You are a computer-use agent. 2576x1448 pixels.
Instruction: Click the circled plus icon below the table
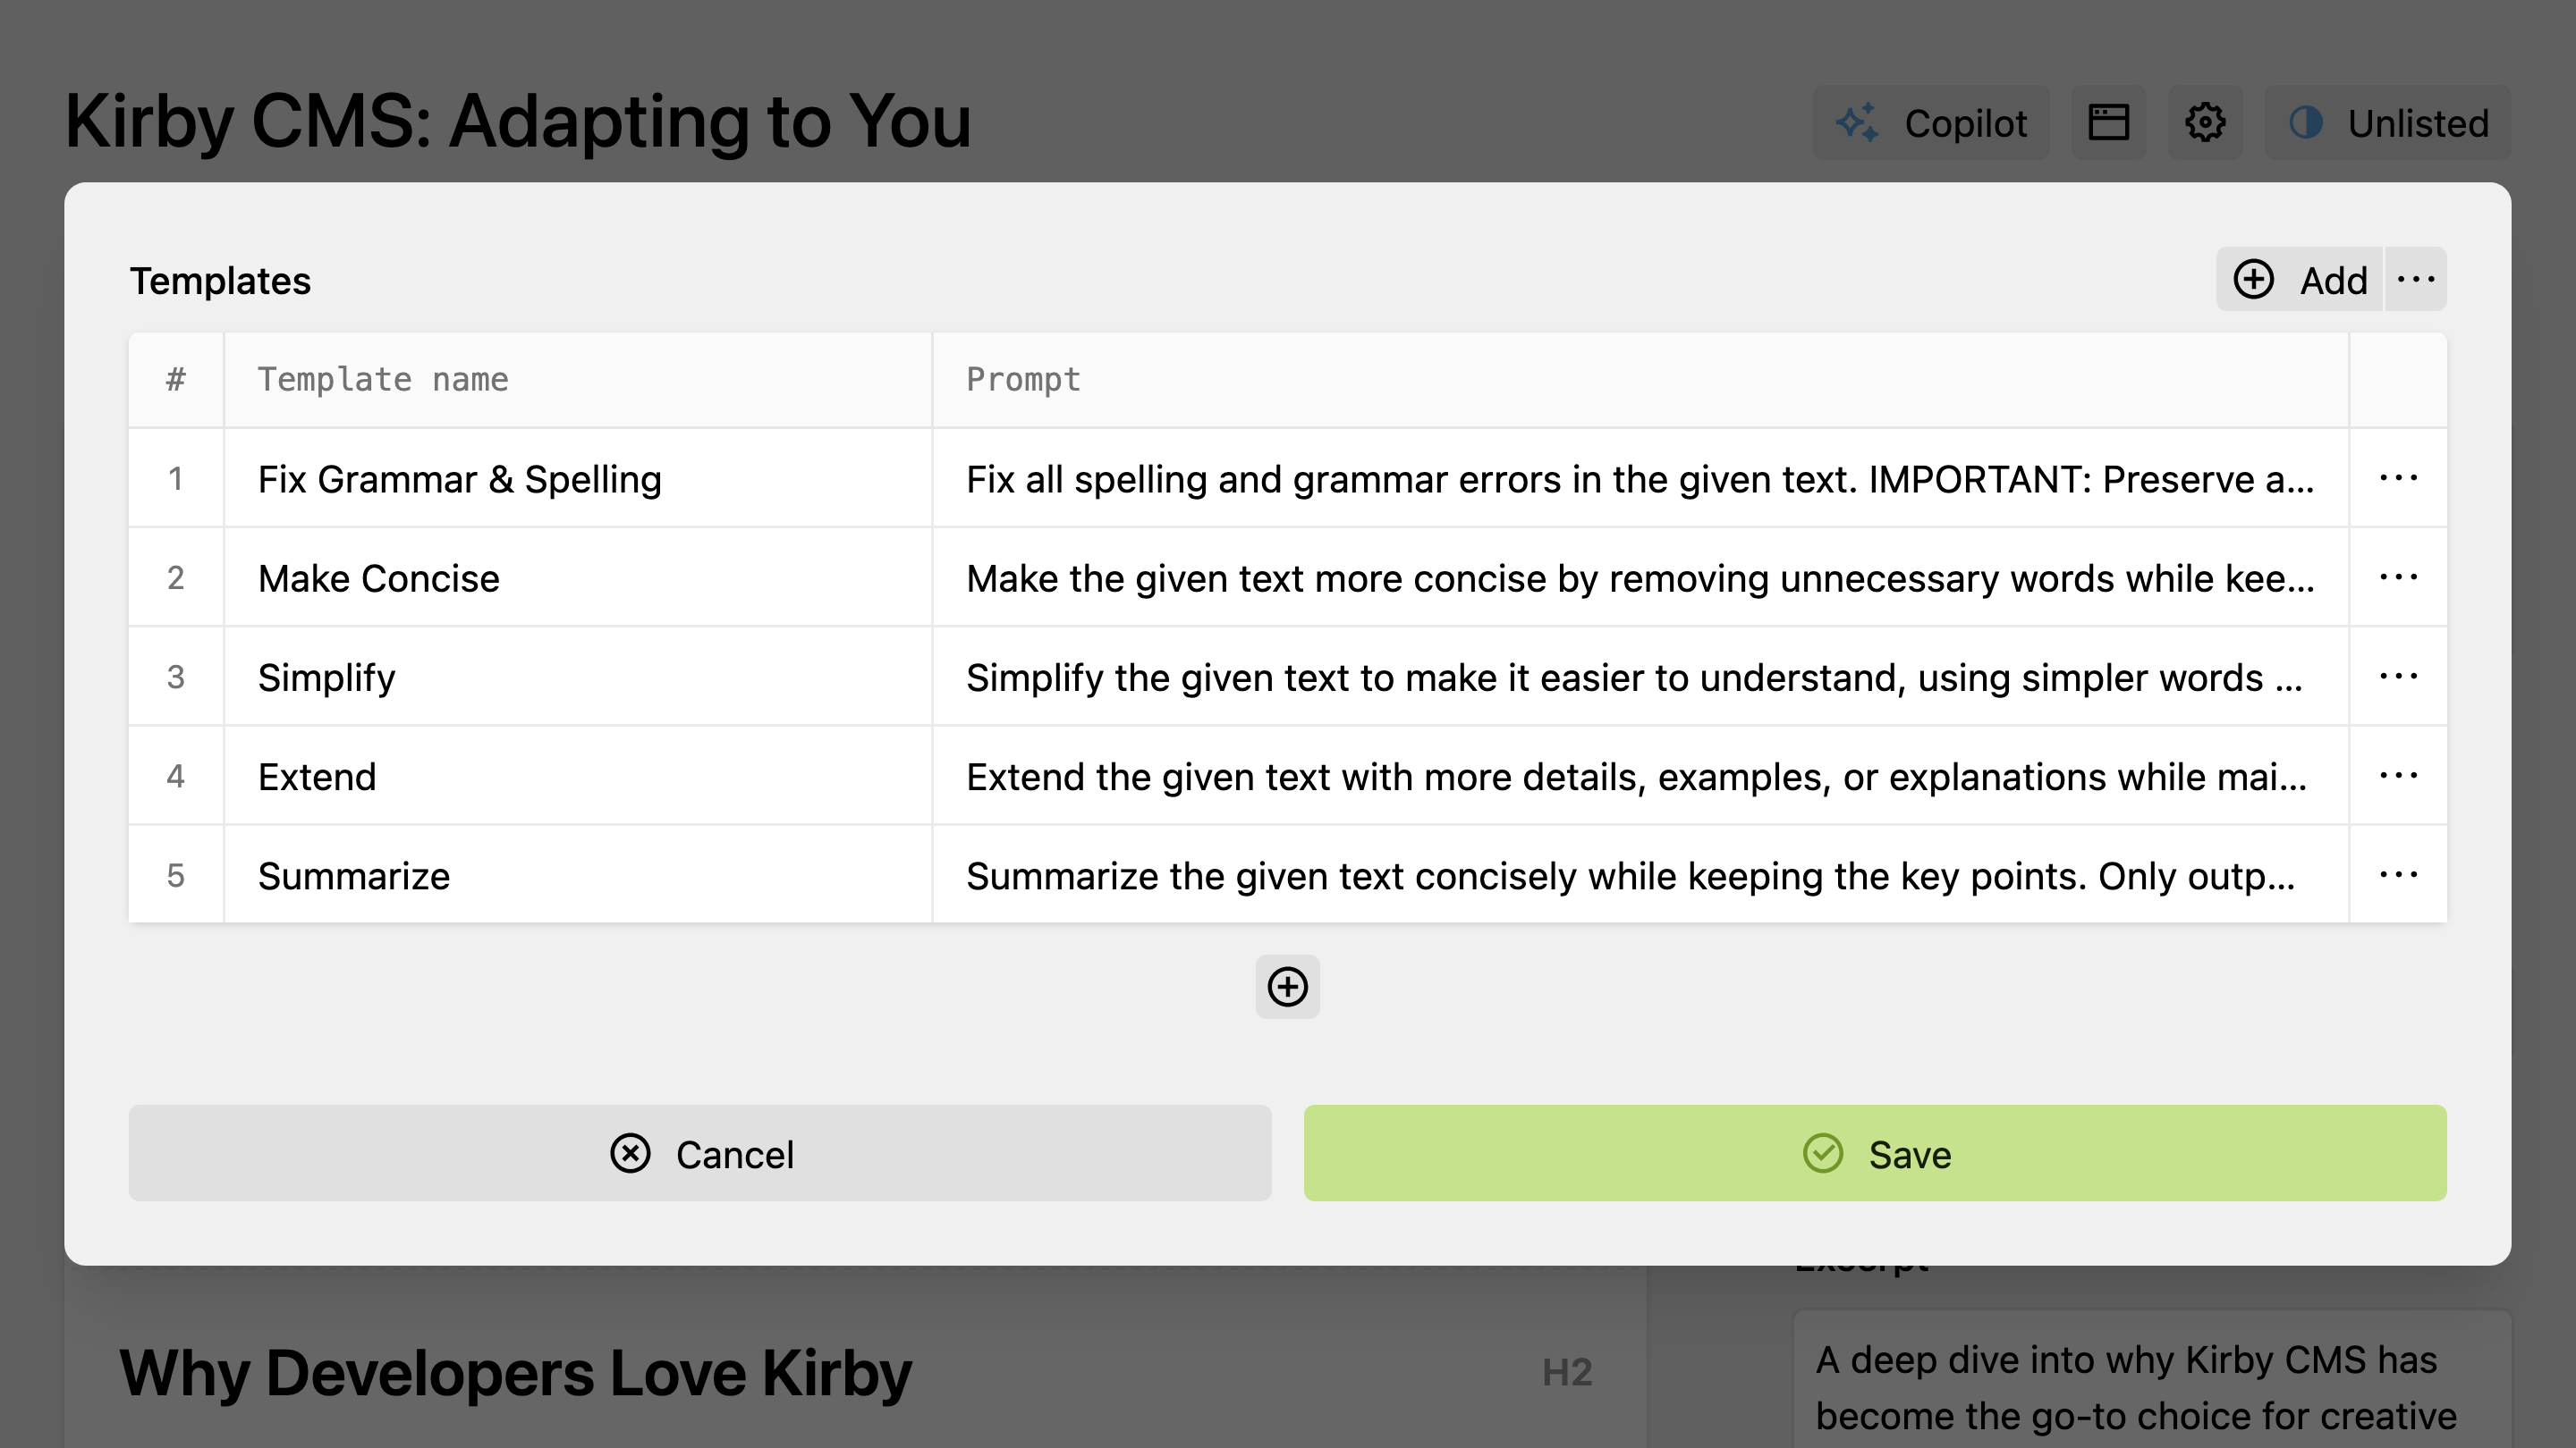point(1287,988)
